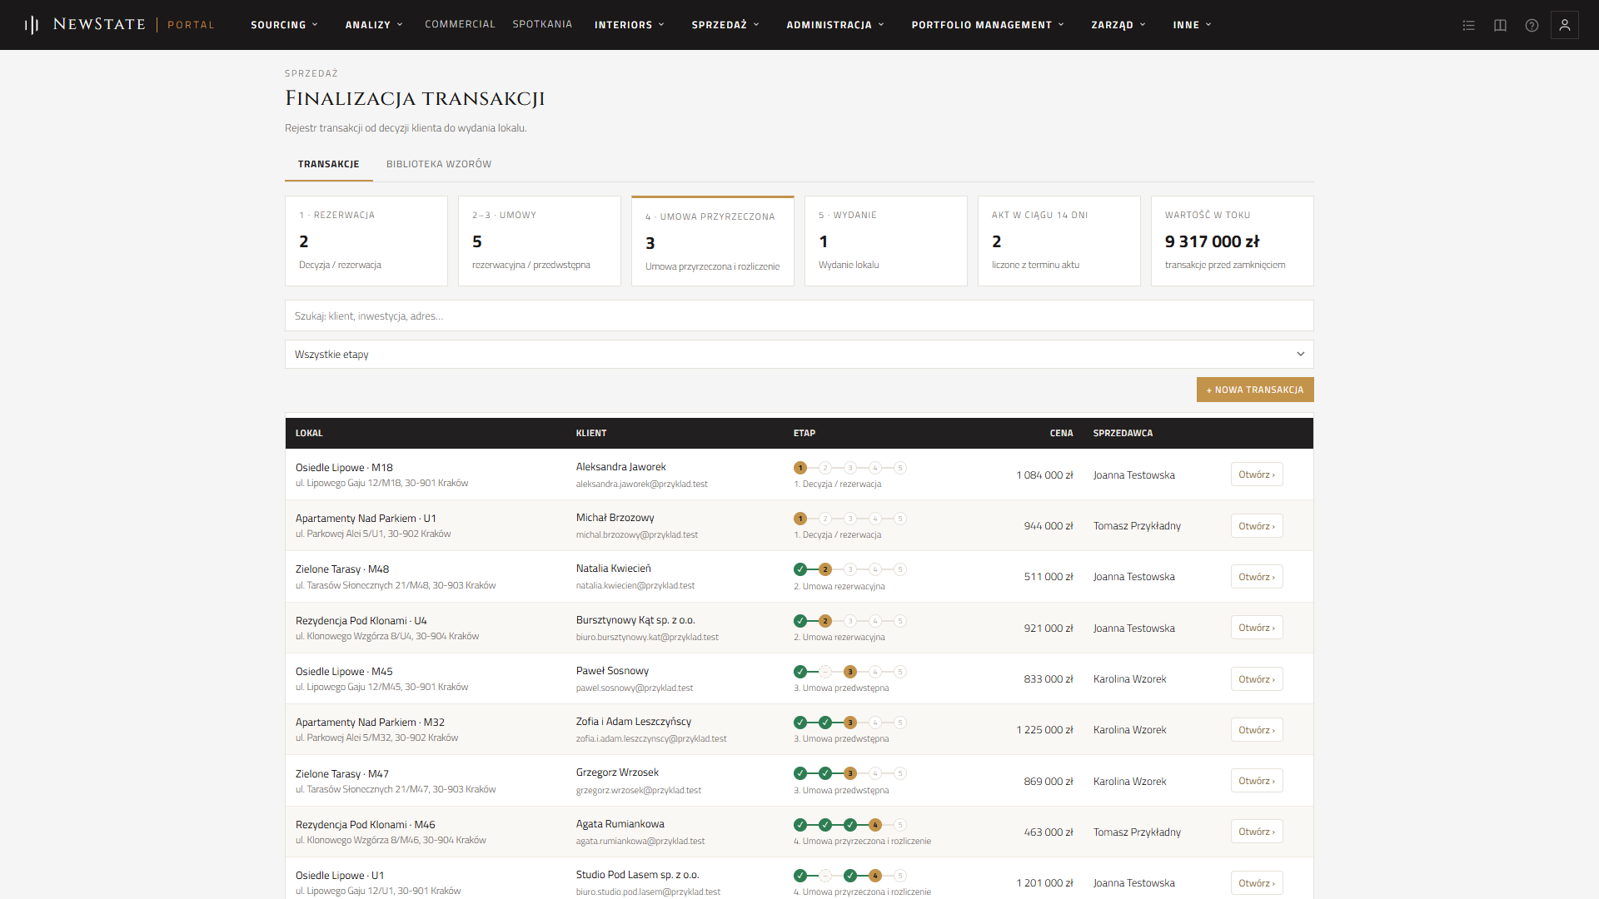Image resolution: width=1599 pixels, height=899 pixels.
Task: Select the Transakcje tab
Action: pyautogui.click(x=329, y=164)
